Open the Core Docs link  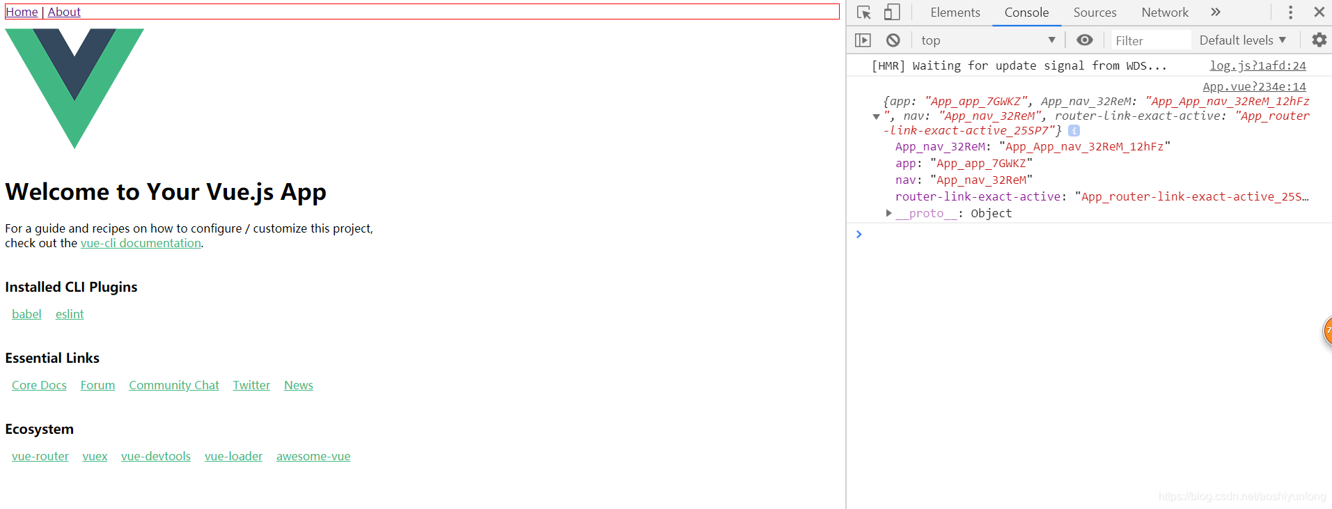(39, 385)
